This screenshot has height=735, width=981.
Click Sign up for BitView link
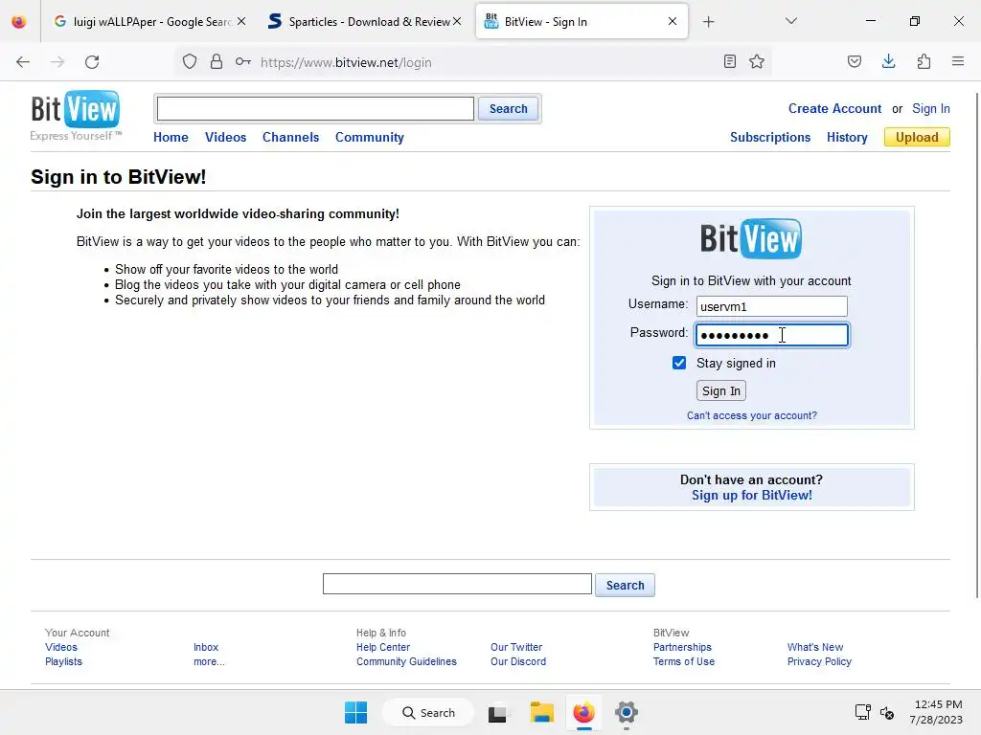coord(752,496)
